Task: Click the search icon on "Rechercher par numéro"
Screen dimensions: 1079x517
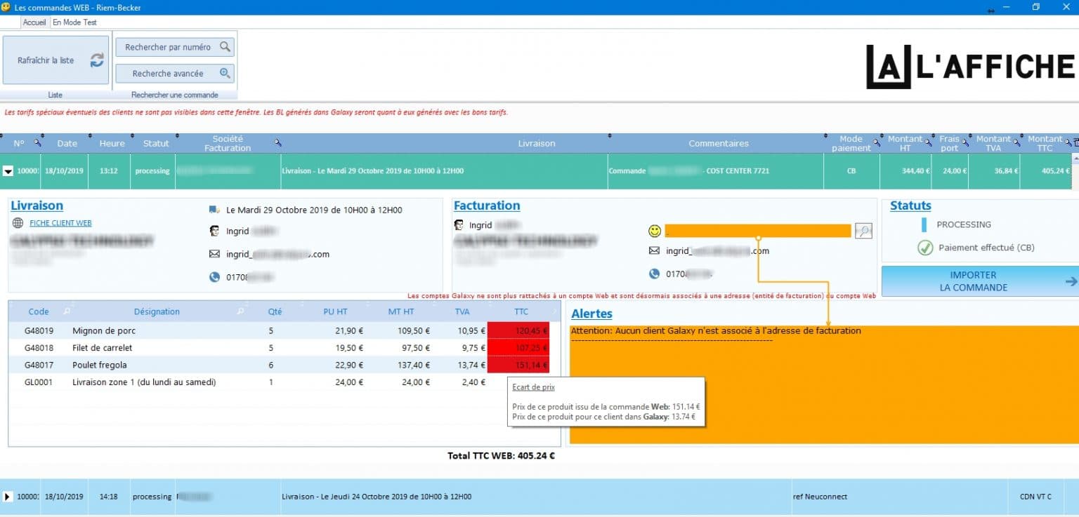Action: tap(226, 47)
